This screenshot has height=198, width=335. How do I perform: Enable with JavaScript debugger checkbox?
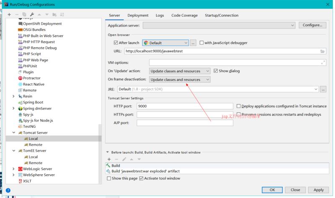pos(202,43)
